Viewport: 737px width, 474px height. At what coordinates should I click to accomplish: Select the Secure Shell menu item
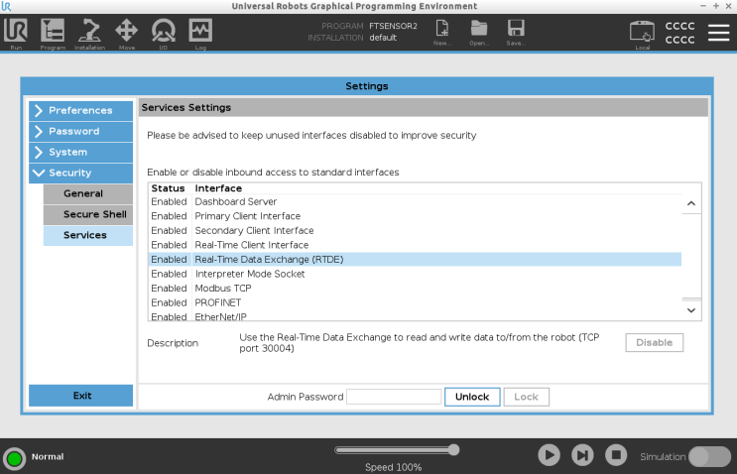[88, 214]
